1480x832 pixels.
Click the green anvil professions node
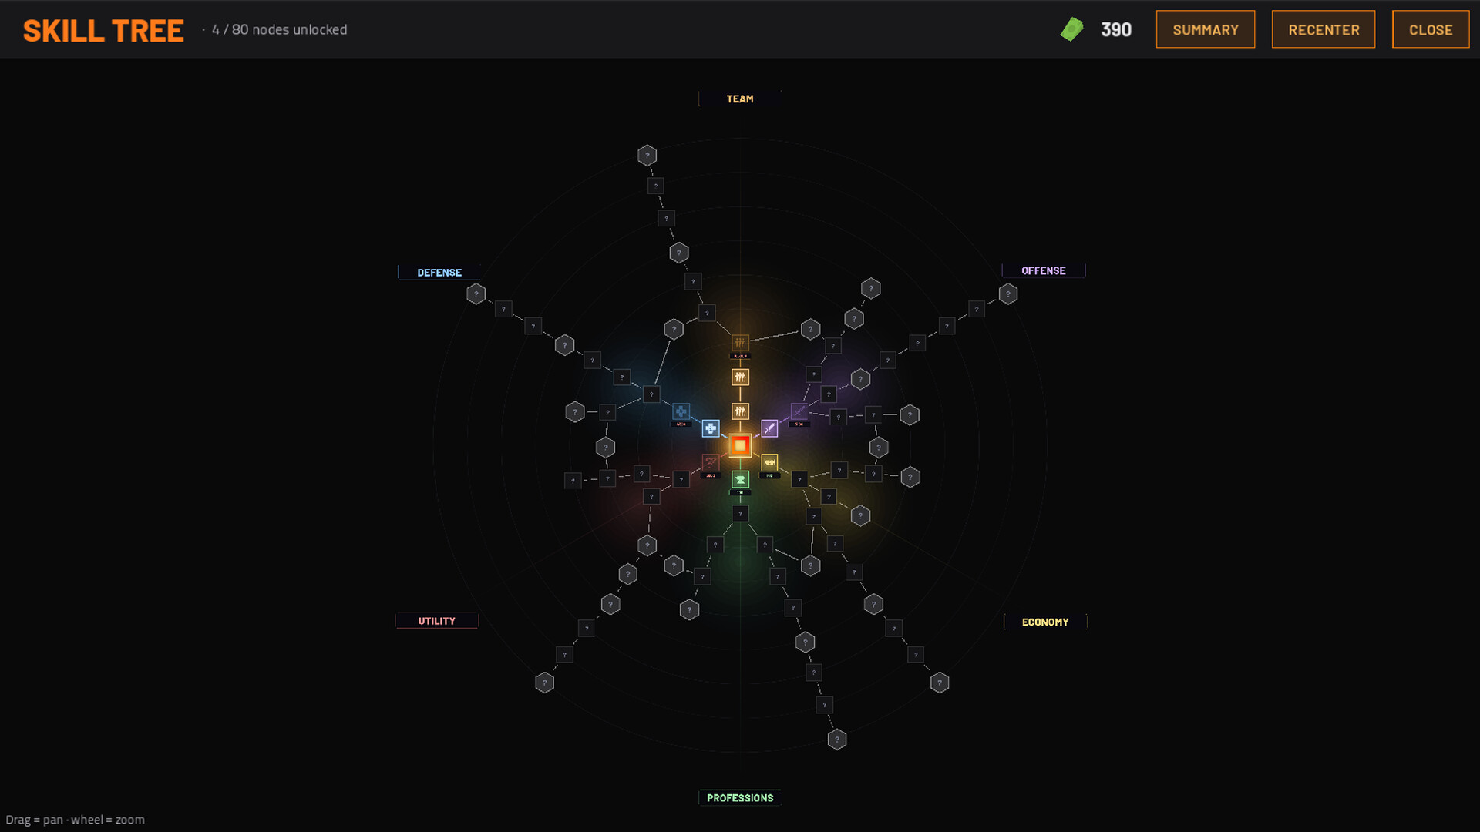coord(740,479)
